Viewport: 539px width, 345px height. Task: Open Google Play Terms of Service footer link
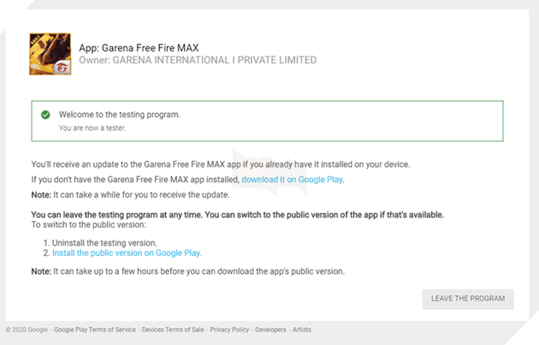[95, 330]
